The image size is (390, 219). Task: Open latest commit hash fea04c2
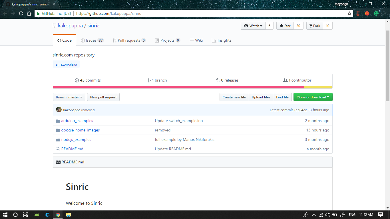coord(300,110)
